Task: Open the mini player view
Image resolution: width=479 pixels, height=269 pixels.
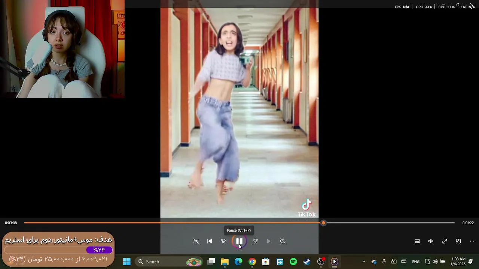Action: 458,241
